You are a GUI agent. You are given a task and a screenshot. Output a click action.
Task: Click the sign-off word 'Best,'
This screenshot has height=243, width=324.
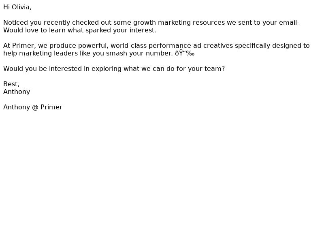tap(11, 84)
